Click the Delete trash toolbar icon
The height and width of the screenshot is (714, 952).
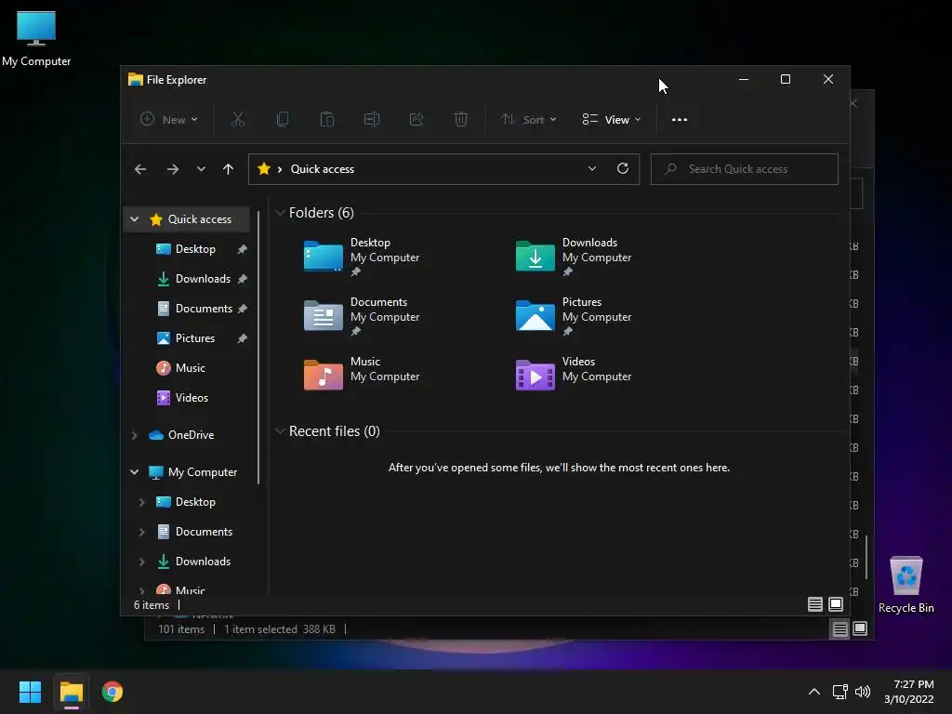point(461,120)
